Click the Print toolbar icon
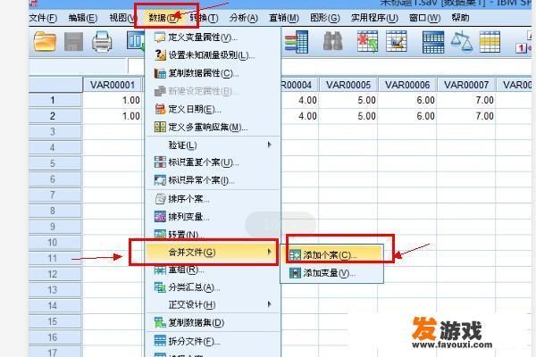 pos(102,42)
